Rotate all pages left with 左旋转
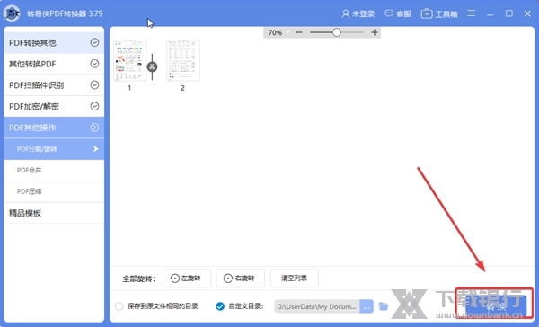The width and height of the screenshot is (539, 327). click(186, 278)
